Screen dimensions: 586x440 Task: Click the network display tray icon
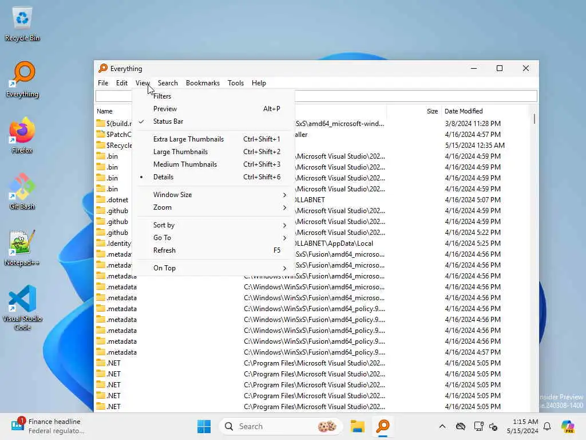pyautogui.click(x=478, y=426)
